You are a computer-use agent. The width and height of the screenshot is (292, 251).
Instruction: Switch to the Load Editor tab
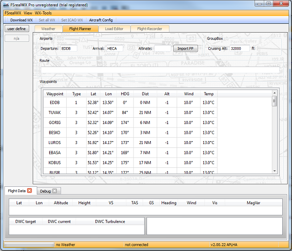(114, 29)
